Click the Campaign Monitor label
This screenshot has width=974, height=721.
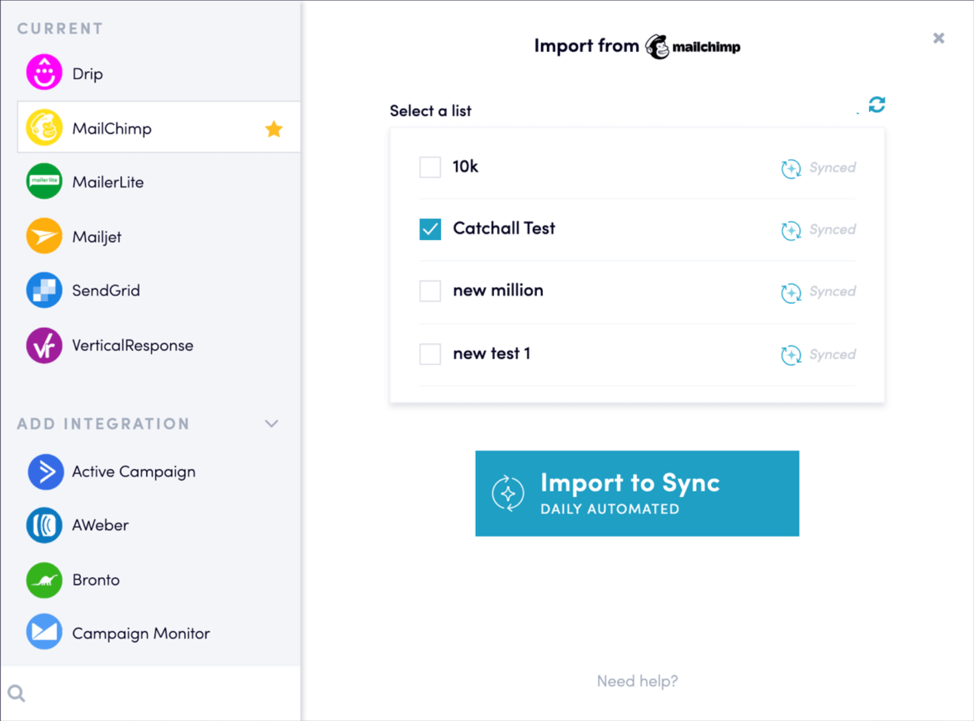(x=141, y=634)
